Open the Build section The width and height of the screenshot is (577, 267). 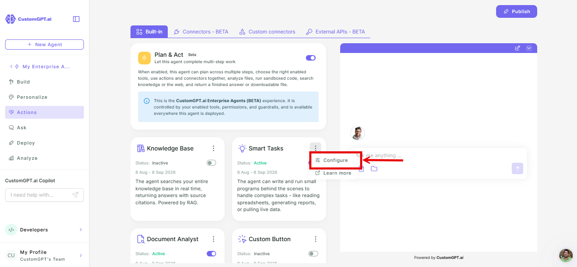[x=44, y=82]
